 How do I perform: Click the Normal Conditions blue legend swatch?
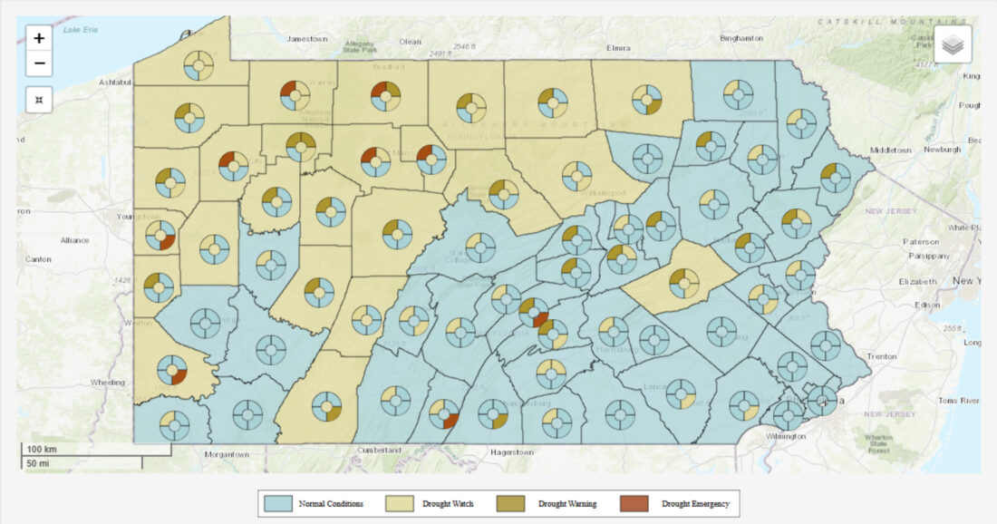pyautogui.click(x=278, y=503)
